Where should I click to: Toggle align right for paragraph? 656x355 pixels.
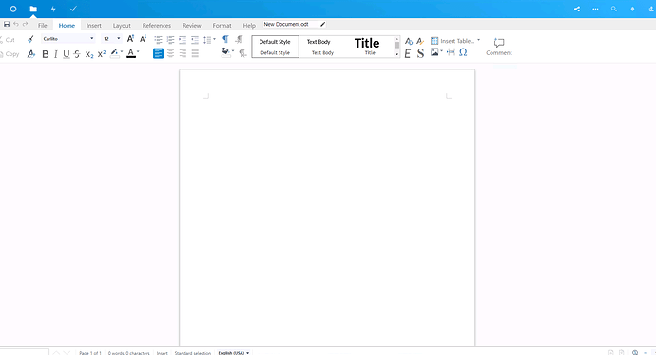pyautogui.click(x=183, y=53)
